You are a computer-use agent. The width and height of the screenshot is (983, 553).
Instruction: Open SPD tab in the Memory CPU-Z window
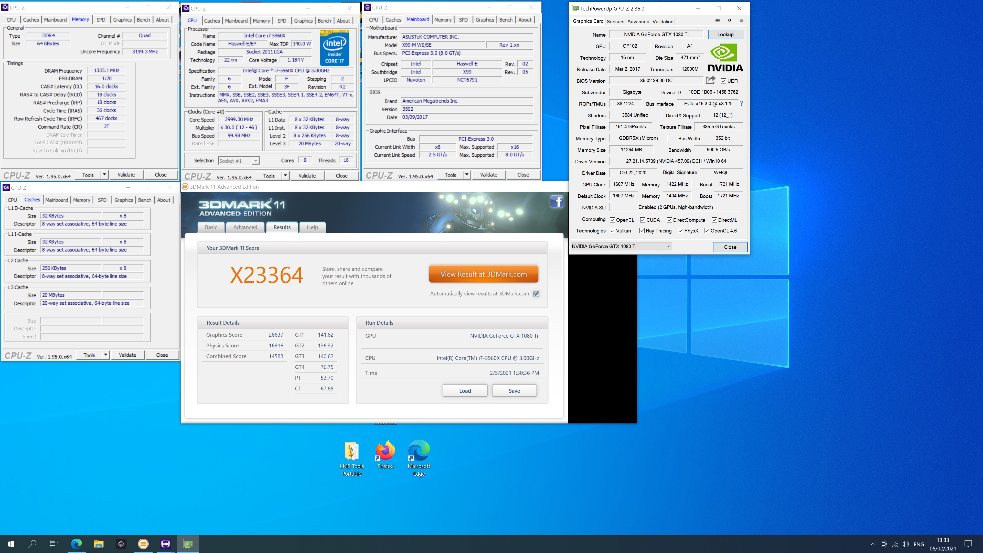click(x=101, y=20)
